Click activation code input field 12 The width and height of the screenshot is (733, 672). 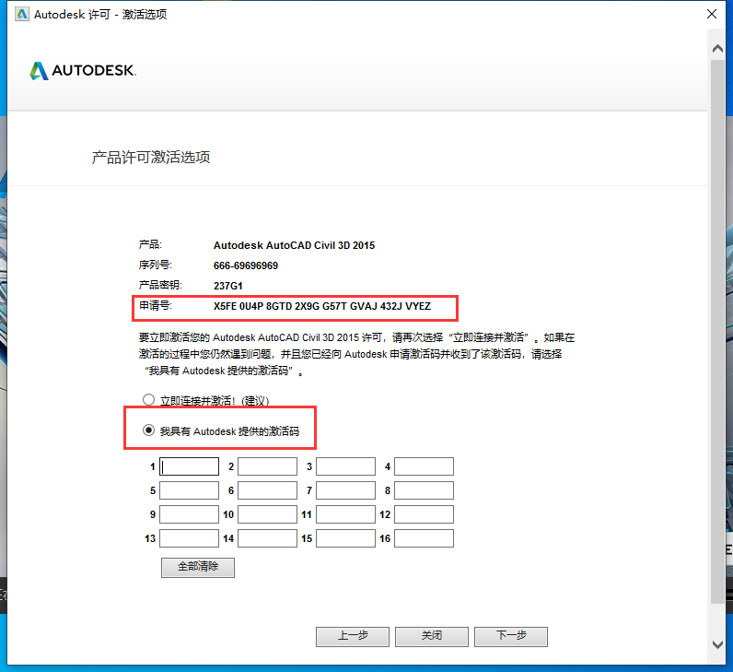coord(424,514)
